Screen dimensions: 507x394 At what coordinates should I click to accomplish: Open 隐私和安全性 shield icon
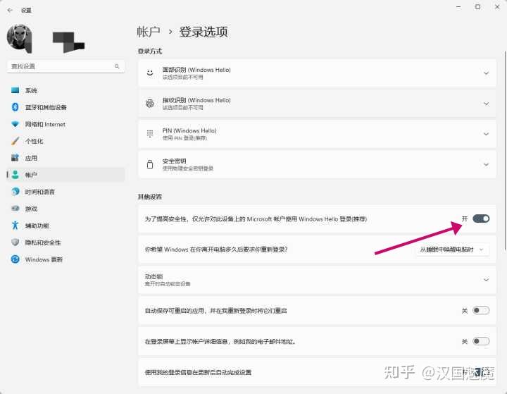click(15, 242)
